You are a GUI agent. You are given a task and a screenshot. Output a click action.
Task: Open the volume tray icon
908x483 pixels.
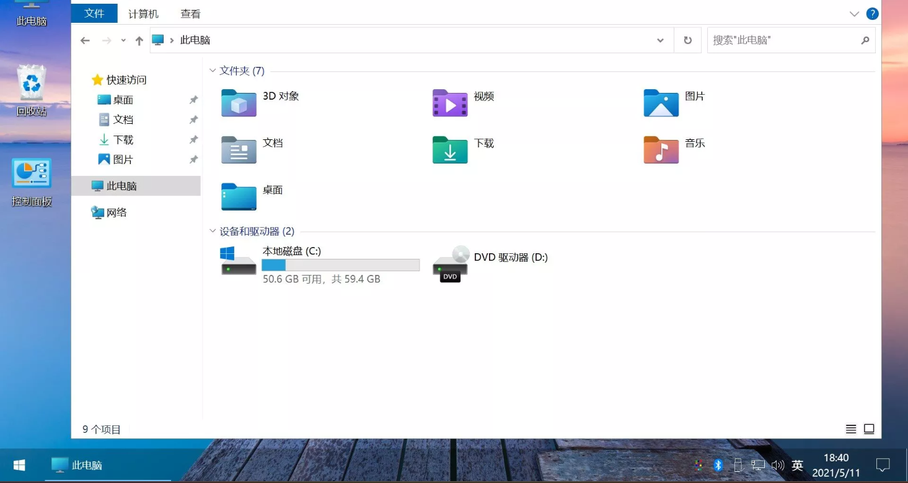(778, 465)
